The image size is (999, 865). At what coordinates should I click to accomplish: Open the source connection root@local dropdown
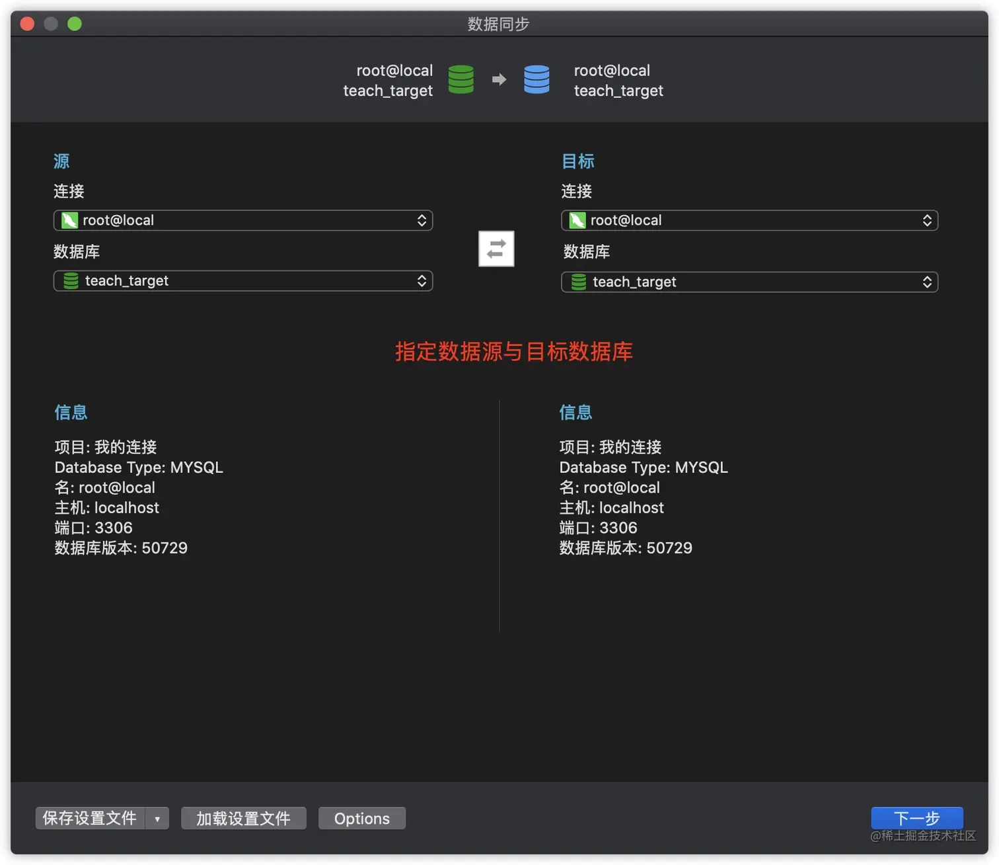243,220
